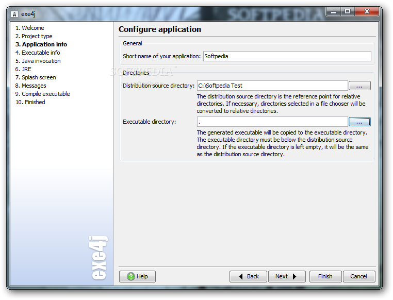Cancel the wizard
The width and height of the screenshot is (393, 300).
[359, 276]
